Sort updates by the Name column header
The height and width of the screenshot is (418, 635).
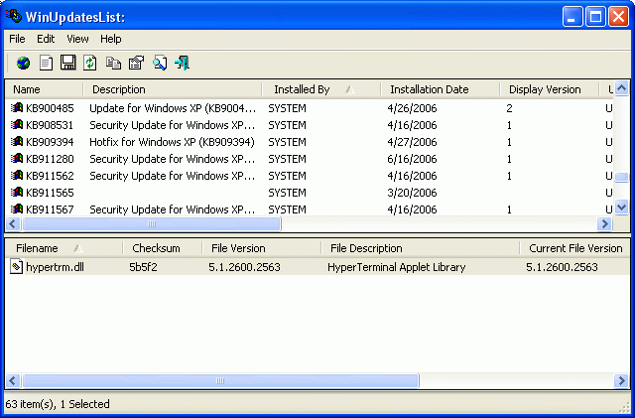(44, 89)
